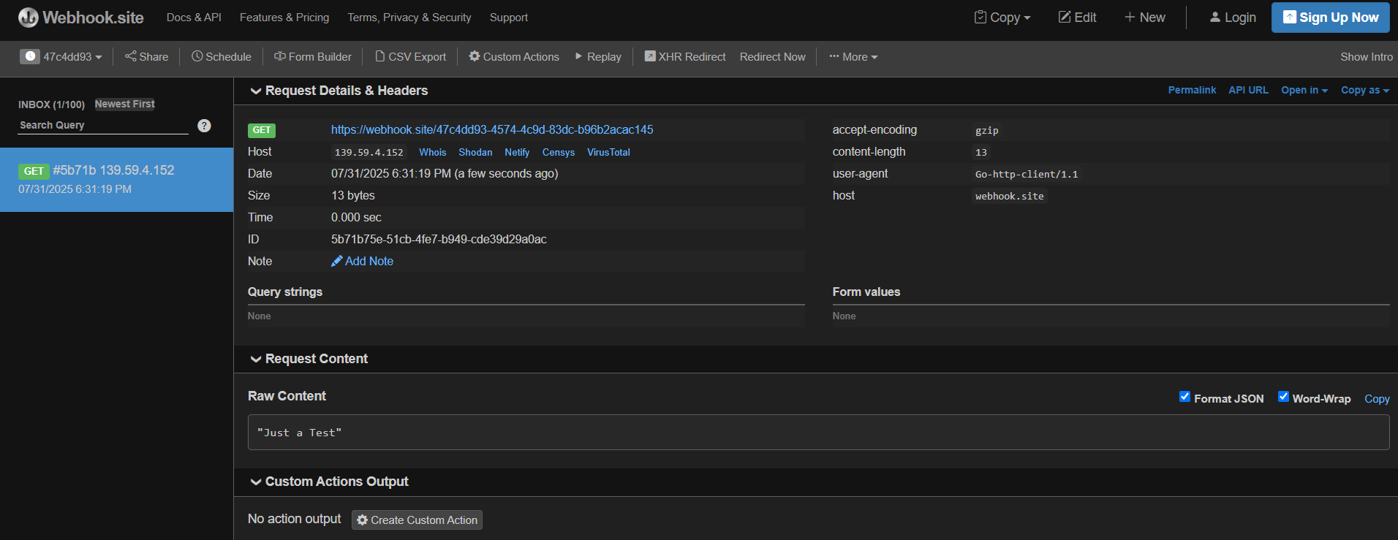The height and width of the screenshot is (540, 1398).
Task: Open Features & Pricing page
Action: tap(284, 18)
